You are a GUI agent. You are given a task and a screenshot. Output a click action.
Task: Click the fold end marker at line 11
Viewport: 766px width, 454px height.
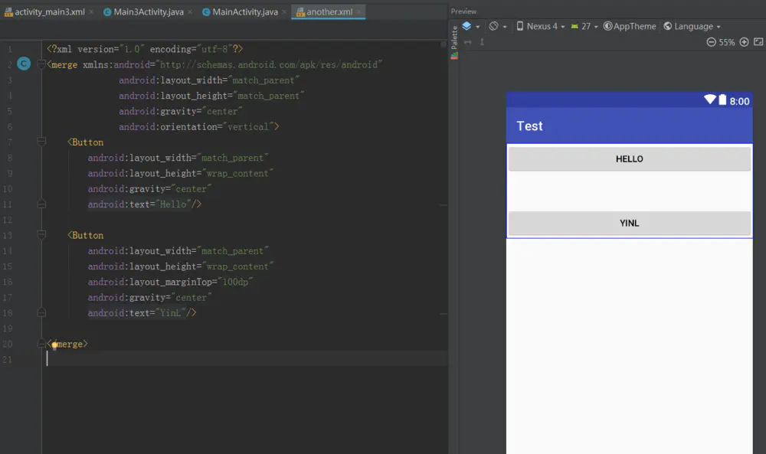[x=41, y=204]
